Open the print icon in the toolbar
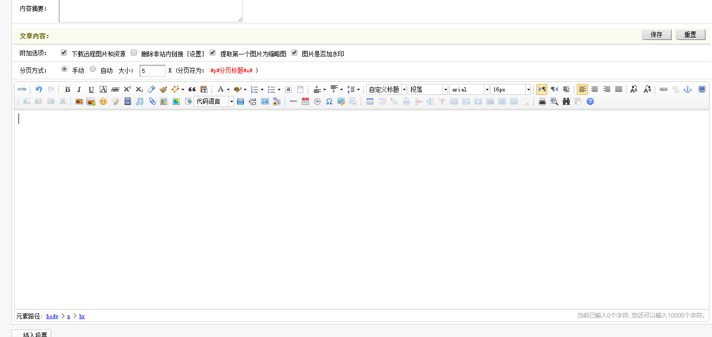The width and height of the screenshot is (712, 337). click(x=542, y=101)
